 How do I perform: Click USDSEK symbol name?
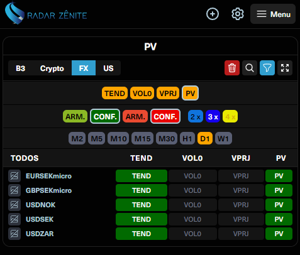(40, 219)
